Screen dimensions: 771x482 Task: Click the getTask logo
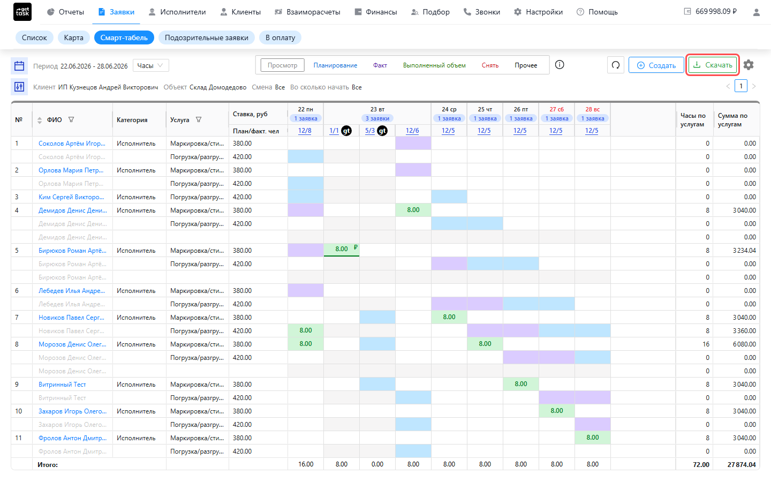coord(22,12)
